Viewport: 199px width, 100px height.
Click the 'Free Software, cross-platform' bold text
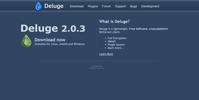[149, 29]
